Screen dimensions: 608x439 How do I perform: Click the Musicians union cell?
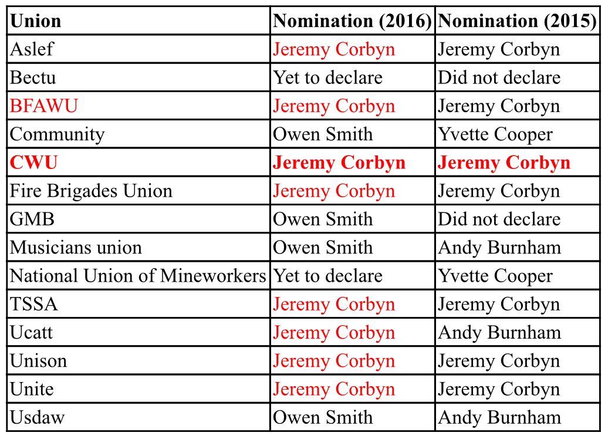point(76,248)
